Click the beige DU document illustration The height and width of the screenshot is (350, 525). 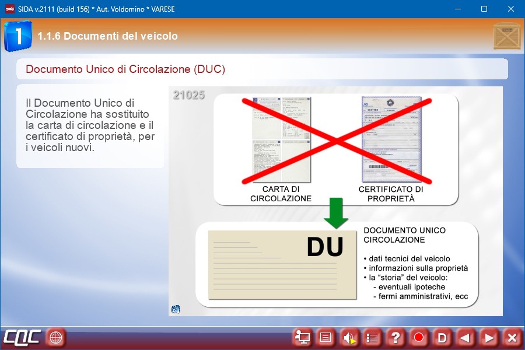tap(283, 264)
